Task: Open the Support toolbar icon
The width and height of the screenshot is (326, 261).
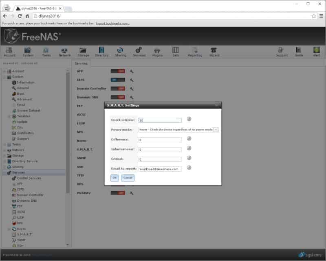Action: 282,52
